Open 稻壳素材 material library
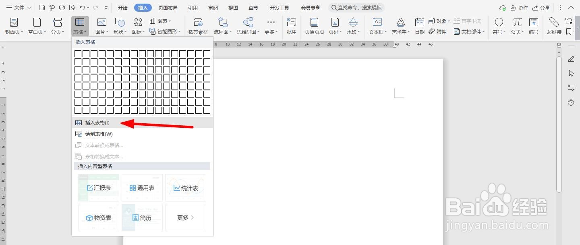 (x=198, y=26)
